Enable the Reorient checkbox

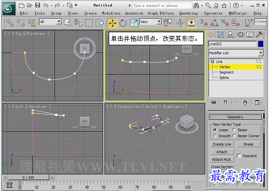[x=239, y=155]
